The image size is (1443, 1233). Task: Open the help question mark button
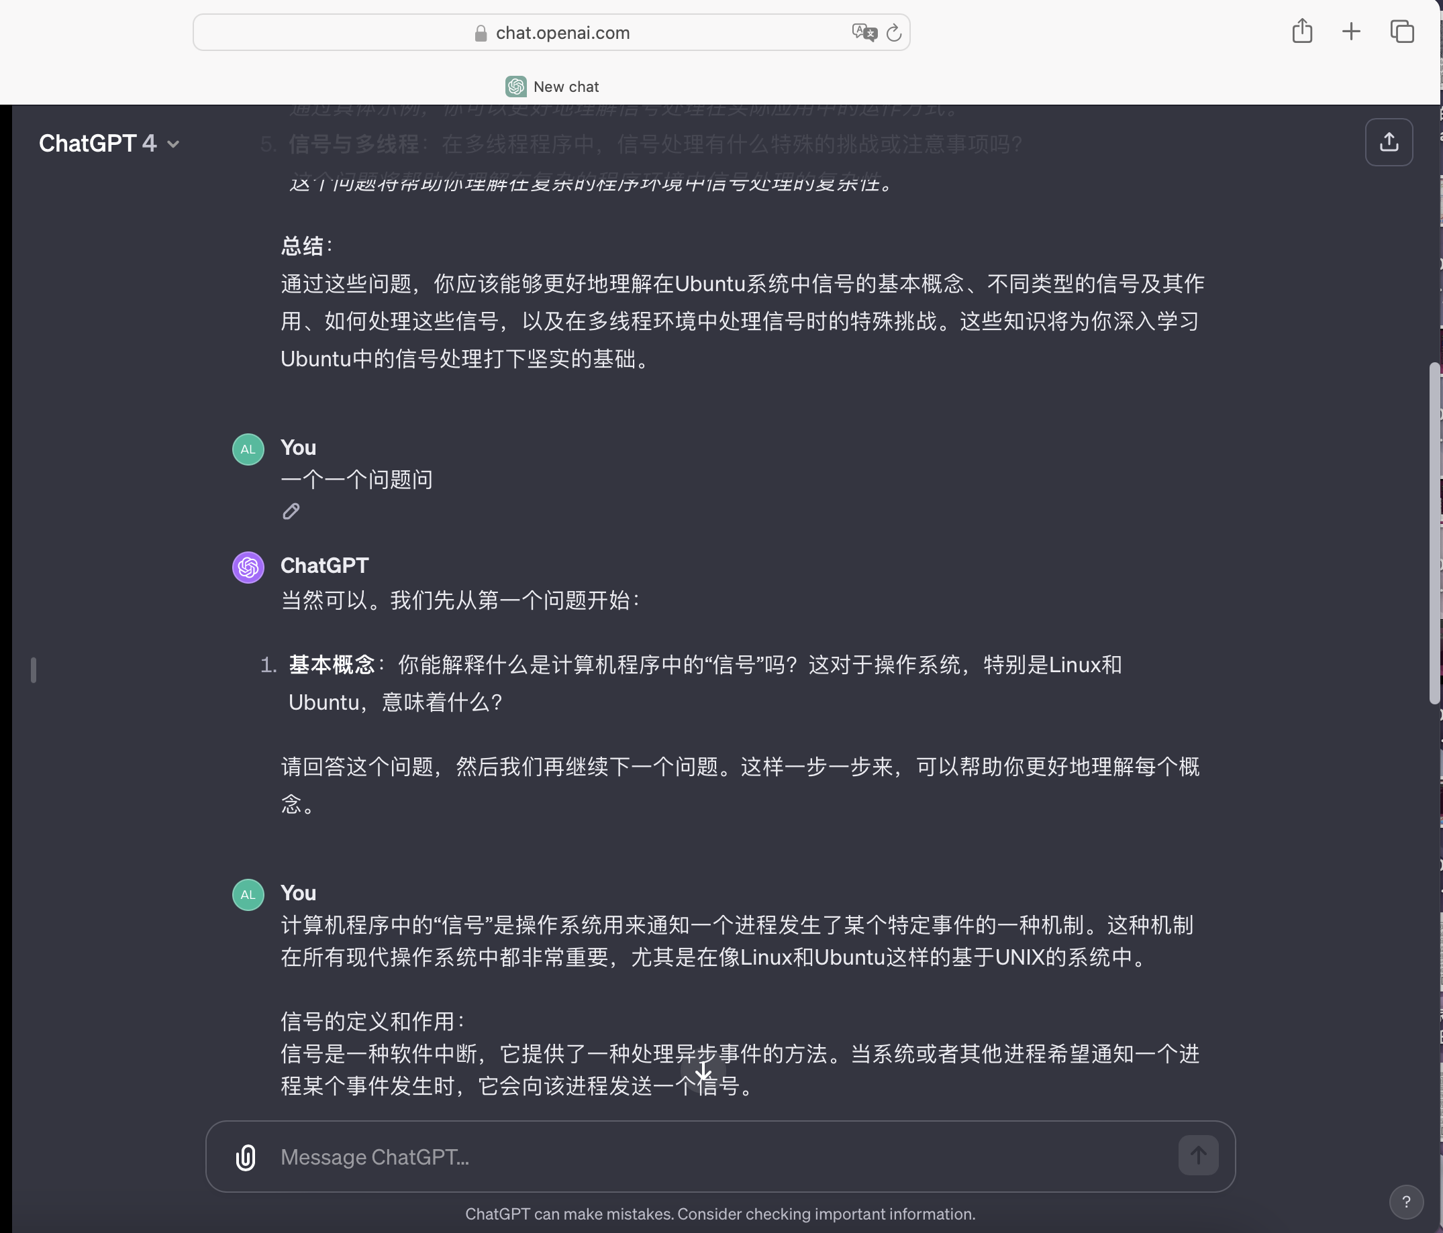(1405, 1201)
